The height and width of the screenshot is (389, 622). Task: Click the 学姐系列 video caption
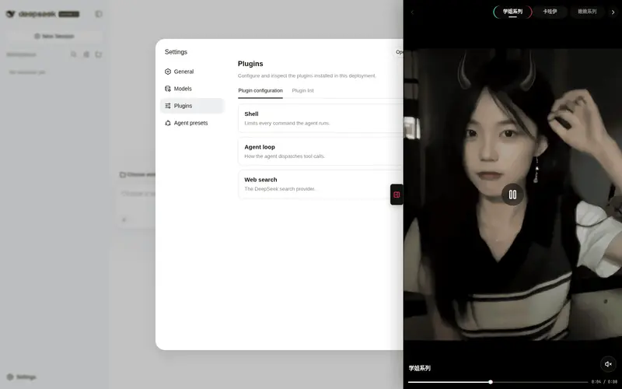tap(420, 368)
